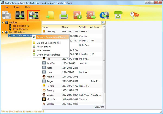Screen dimensions: 163x114
Task: Click the key registration toolbar icon
Action: (x=134, y=15)
